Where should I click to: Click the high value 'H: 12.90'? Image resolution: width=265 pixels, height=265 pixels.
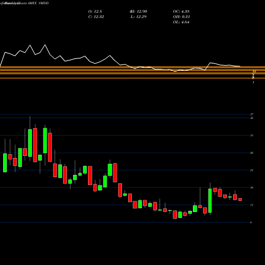138,12
